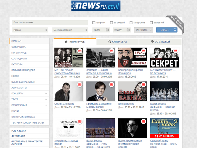Open the 'по дату' calendar icon
The image size is (197, 148).
pos(128,30)
